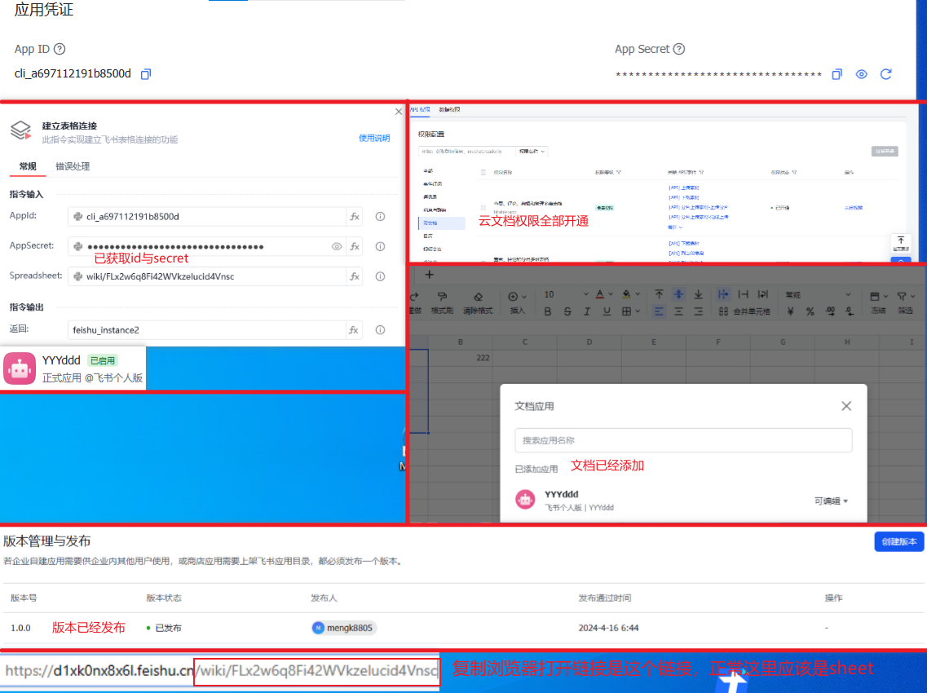Toggle fx expression for Spreadsheet

(355, 276)
